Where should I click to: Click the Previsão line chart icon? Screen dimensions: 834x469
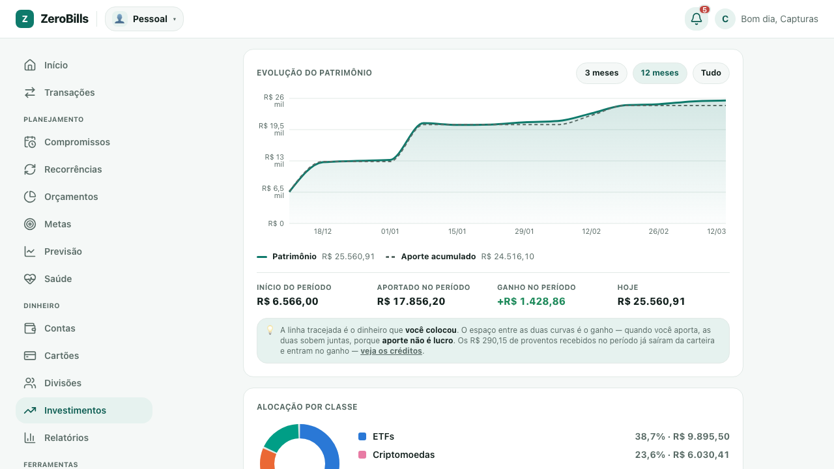point(30,251)
